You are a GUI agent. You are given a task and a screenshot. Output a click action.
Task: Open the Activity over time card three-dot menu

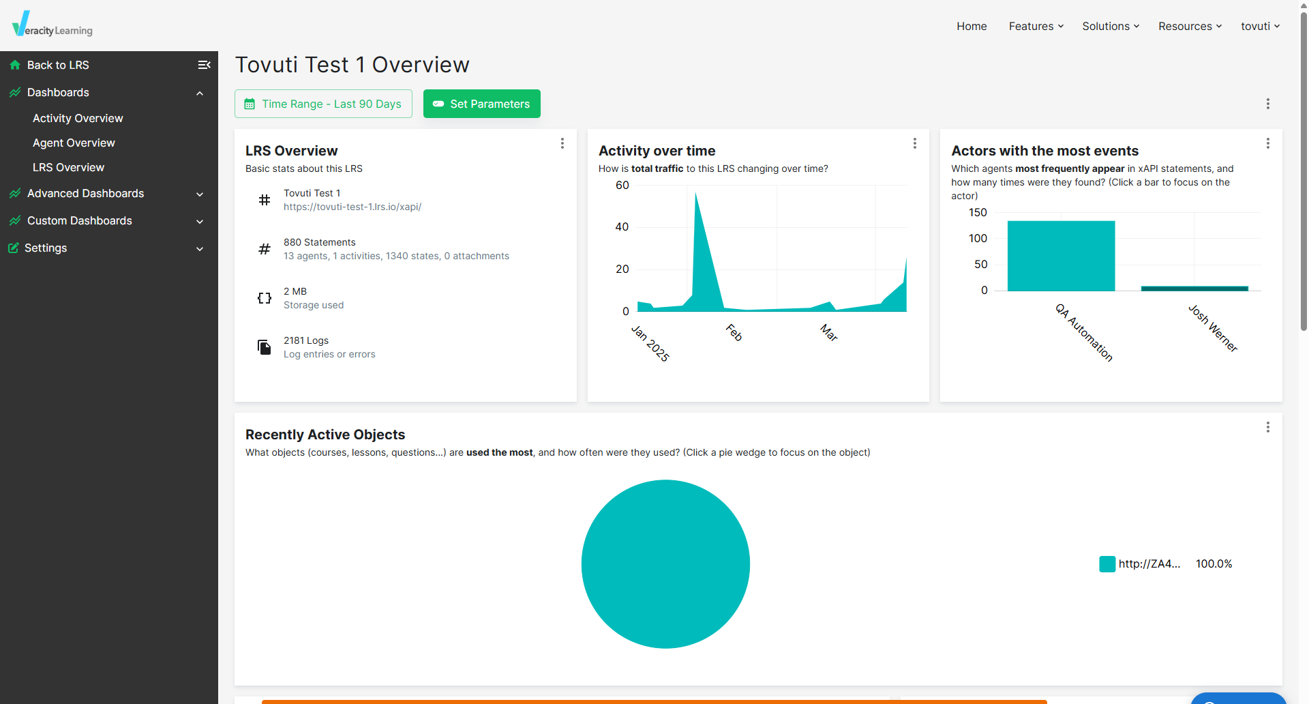tap(915, 143)
